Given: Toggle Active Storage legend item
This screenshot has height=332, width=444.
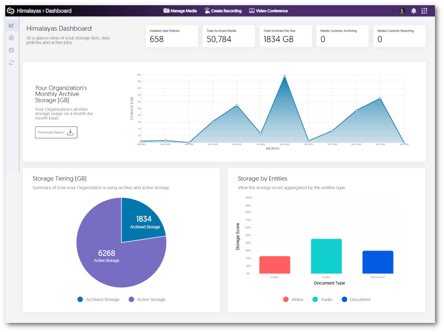Looking at the screenshot, I should pyautogui.click(x=147, y=300).
